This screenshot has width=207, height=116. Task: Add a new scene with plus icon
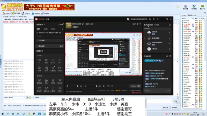tap(62, 29)
